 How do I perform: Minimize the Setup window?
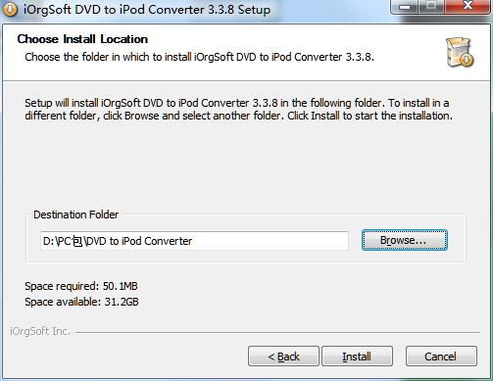(x=406, y=7)
